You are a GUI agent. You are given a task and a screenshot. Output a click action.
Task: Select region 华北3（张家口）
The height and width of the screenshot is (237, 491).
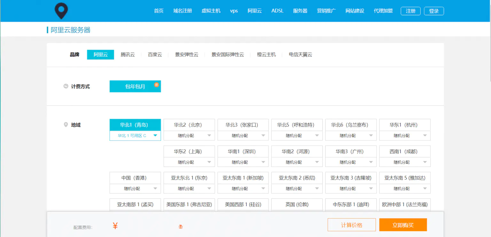coord(243,125)
